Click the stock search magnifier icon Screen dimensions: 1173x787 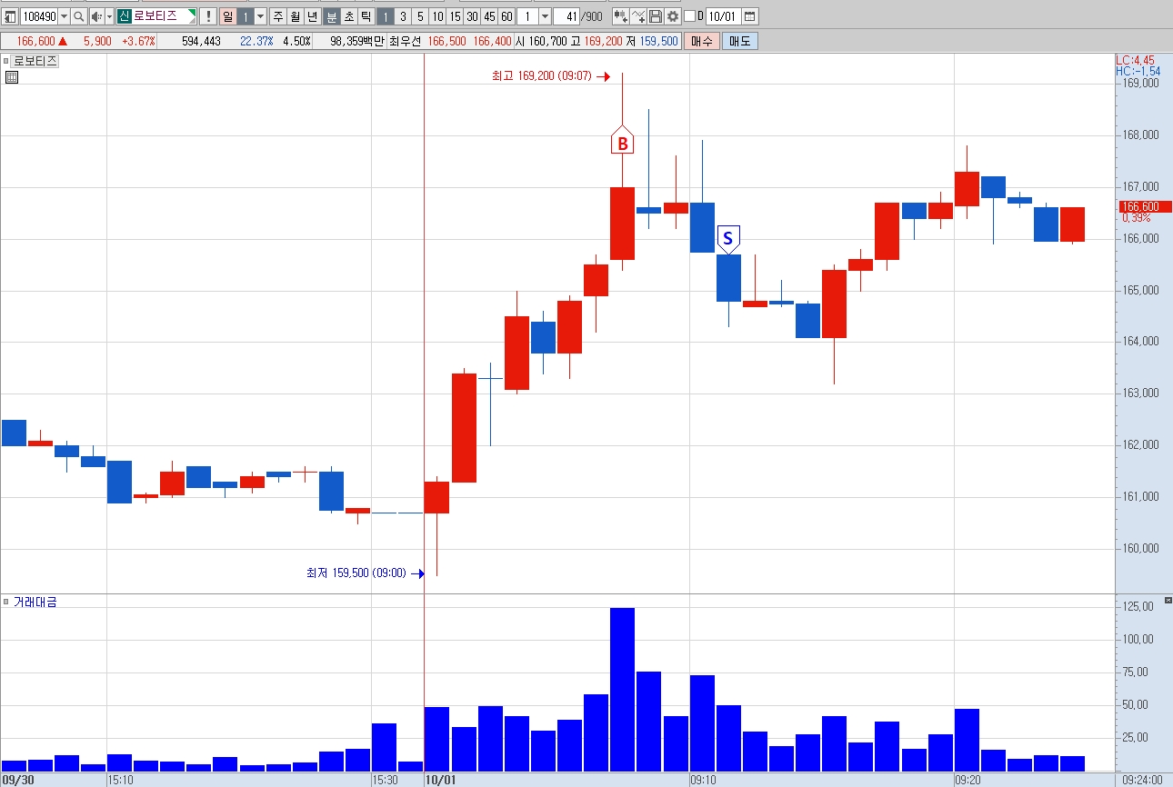click(x=78, y=16)
